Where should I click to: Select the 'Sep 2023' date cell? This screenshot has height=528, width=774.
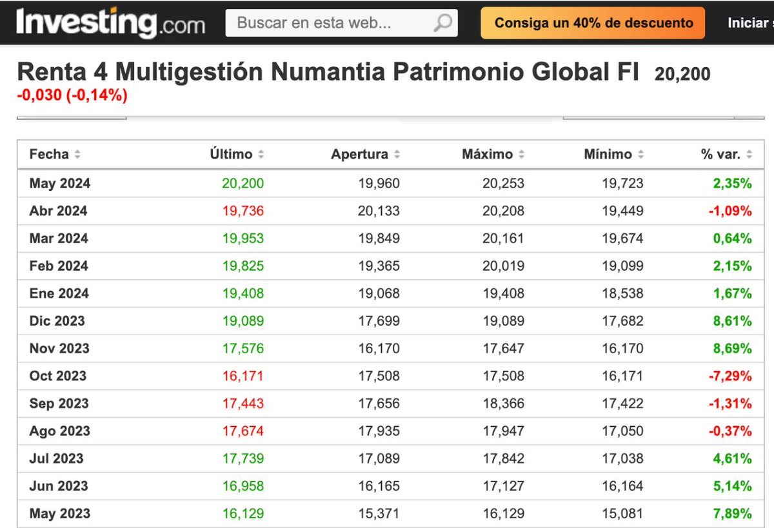click(x=58, y=404)
